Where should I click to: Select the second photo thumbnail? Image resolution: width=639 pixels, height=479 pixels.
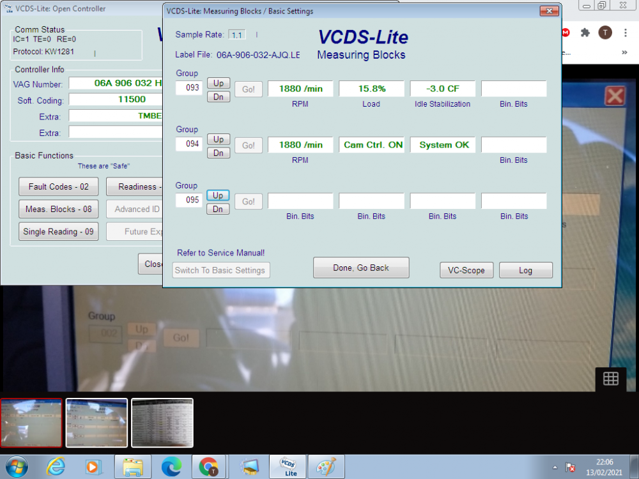pos(96,423)
